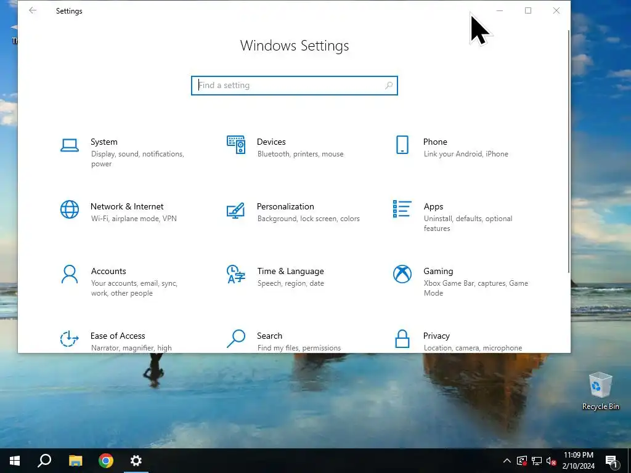
Task: Click the security alert tray icon
Action: pyautogui.click(x=522, y=461)
